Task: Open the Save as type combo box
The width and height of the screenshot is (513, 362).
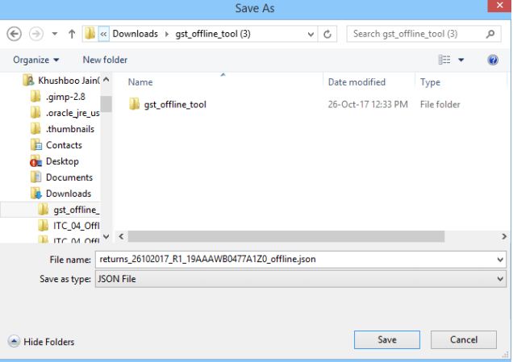Action: (301, 279)
